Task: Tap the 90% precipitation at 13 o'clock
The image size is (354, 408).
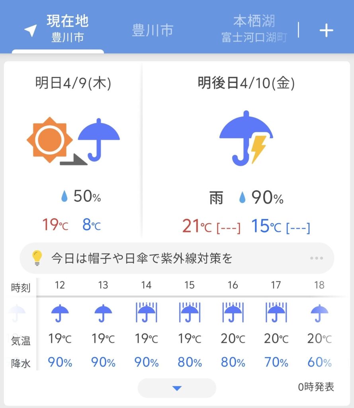Action: tap(103, 363)
